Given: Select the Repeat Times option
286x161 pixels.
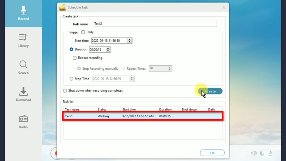Looking at the screenshot, I should click(123, 69).
